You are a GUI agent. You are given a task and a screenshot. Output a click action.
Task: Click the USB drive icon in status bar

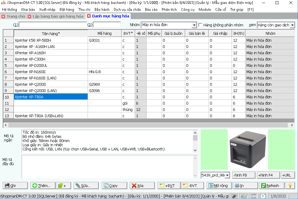pos(234,196)
